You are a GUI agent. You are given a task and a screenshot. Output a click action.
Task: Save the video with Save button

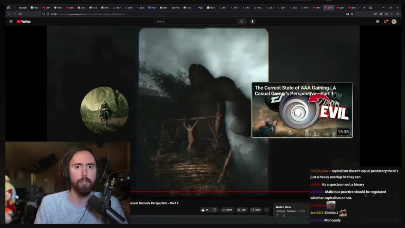256,210
